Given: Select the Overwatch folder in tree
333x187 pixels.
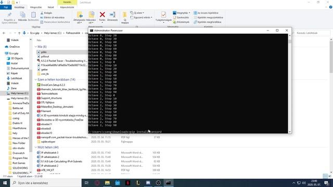Looking at the screenshot, I should tap(19, 153).
